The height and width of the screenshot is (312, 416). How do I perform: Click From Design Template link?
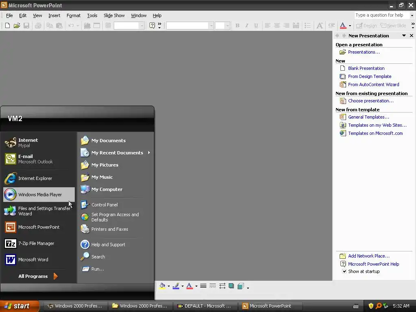(x=370, y=76)
